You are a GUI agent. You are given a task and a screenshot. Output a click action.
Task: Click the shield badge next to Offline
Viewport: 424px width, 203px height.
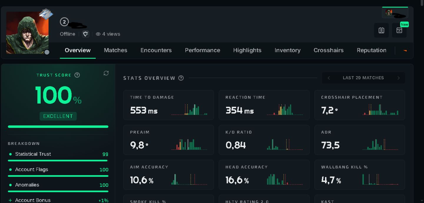click(86, 34)
